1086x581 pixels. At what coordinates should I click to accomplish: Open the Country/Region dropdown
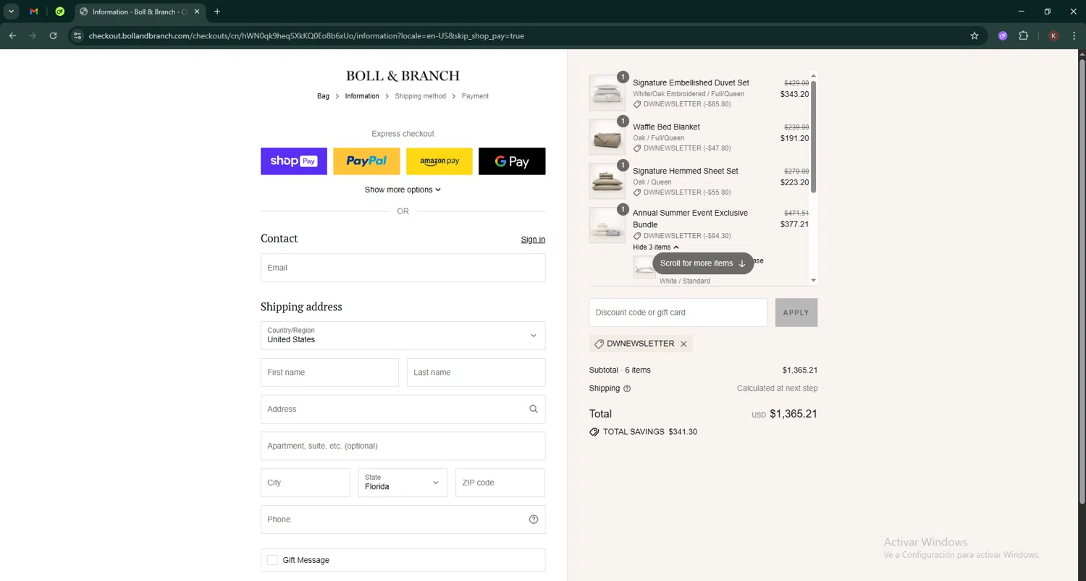403,336
